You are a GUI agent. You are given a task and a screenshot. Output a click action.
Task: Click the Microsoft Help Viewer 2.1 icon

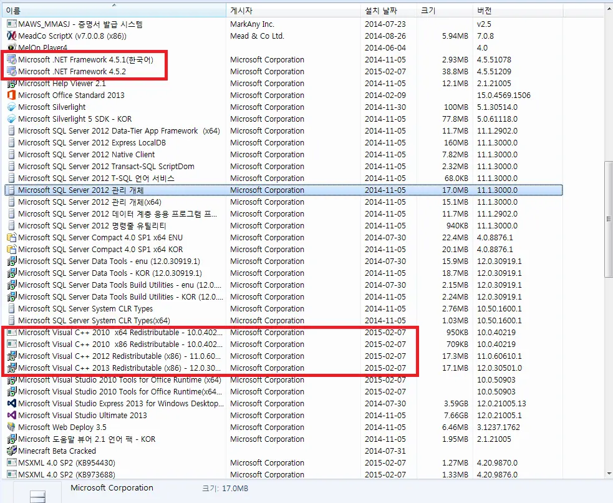point(12,83)
